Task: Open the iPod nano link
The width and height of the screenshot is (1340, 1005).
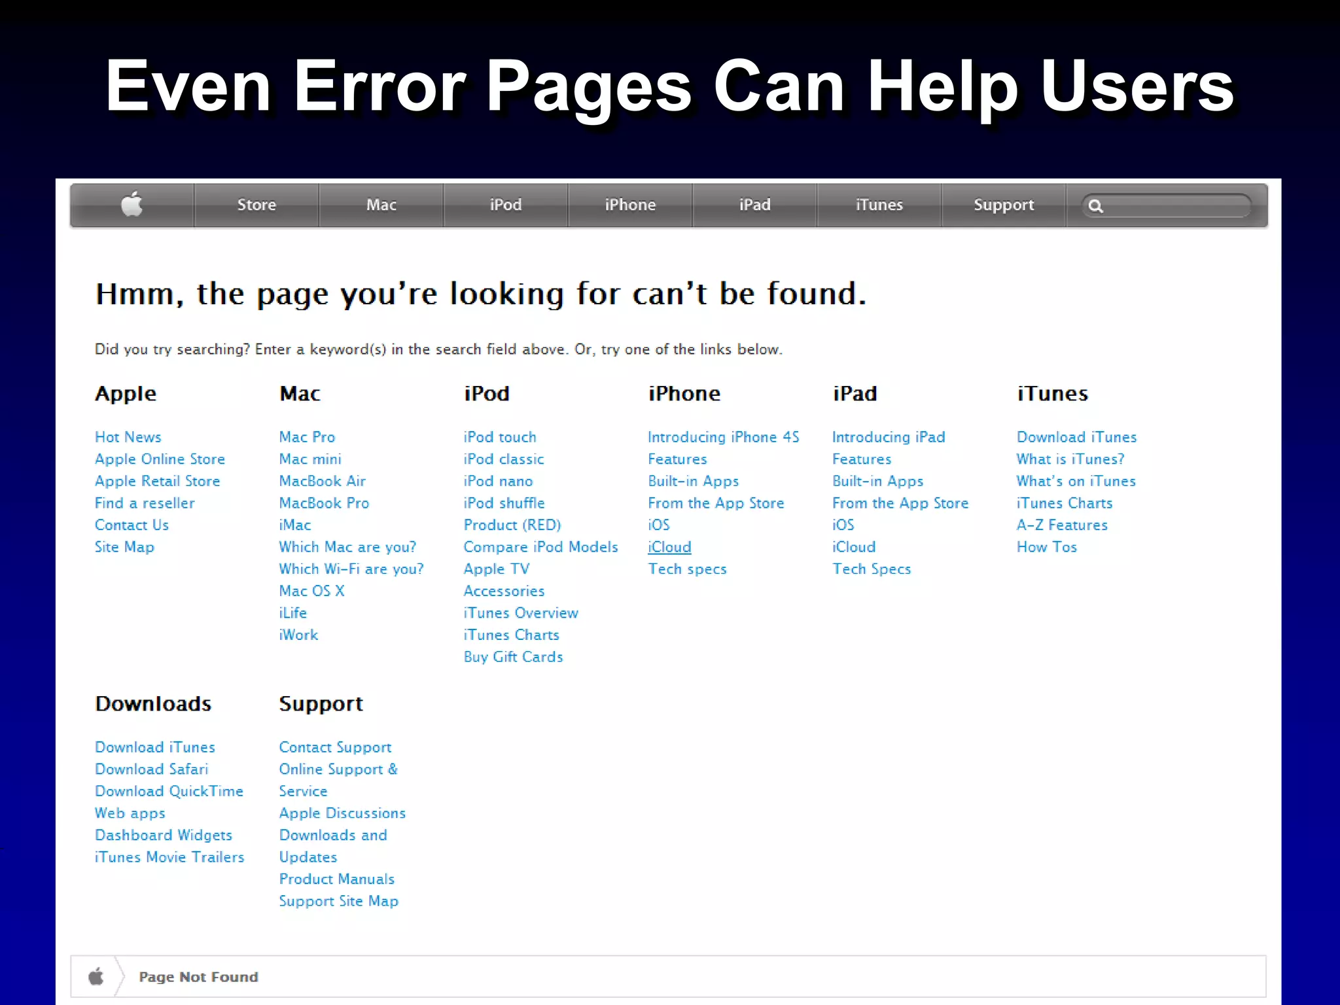Action: pyautogui.click(x=499, y=481)
